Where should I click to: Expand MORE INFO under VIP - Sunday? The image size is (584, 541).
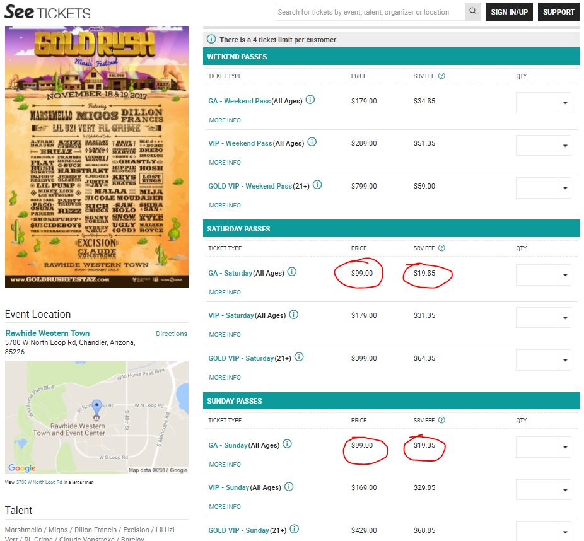(225, 506)
